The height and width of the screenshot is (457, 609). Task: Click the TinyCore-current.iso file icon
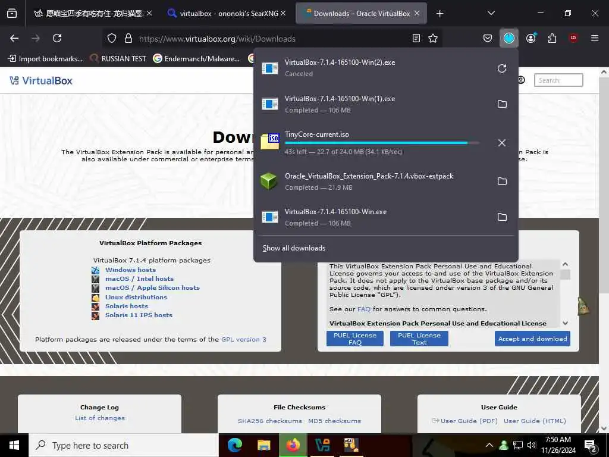(270, 142)
